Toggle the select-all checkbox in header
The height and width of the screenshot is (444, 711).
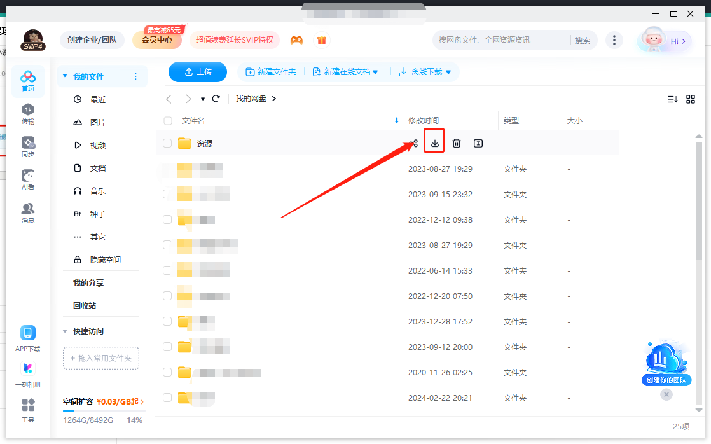point(168,121)
